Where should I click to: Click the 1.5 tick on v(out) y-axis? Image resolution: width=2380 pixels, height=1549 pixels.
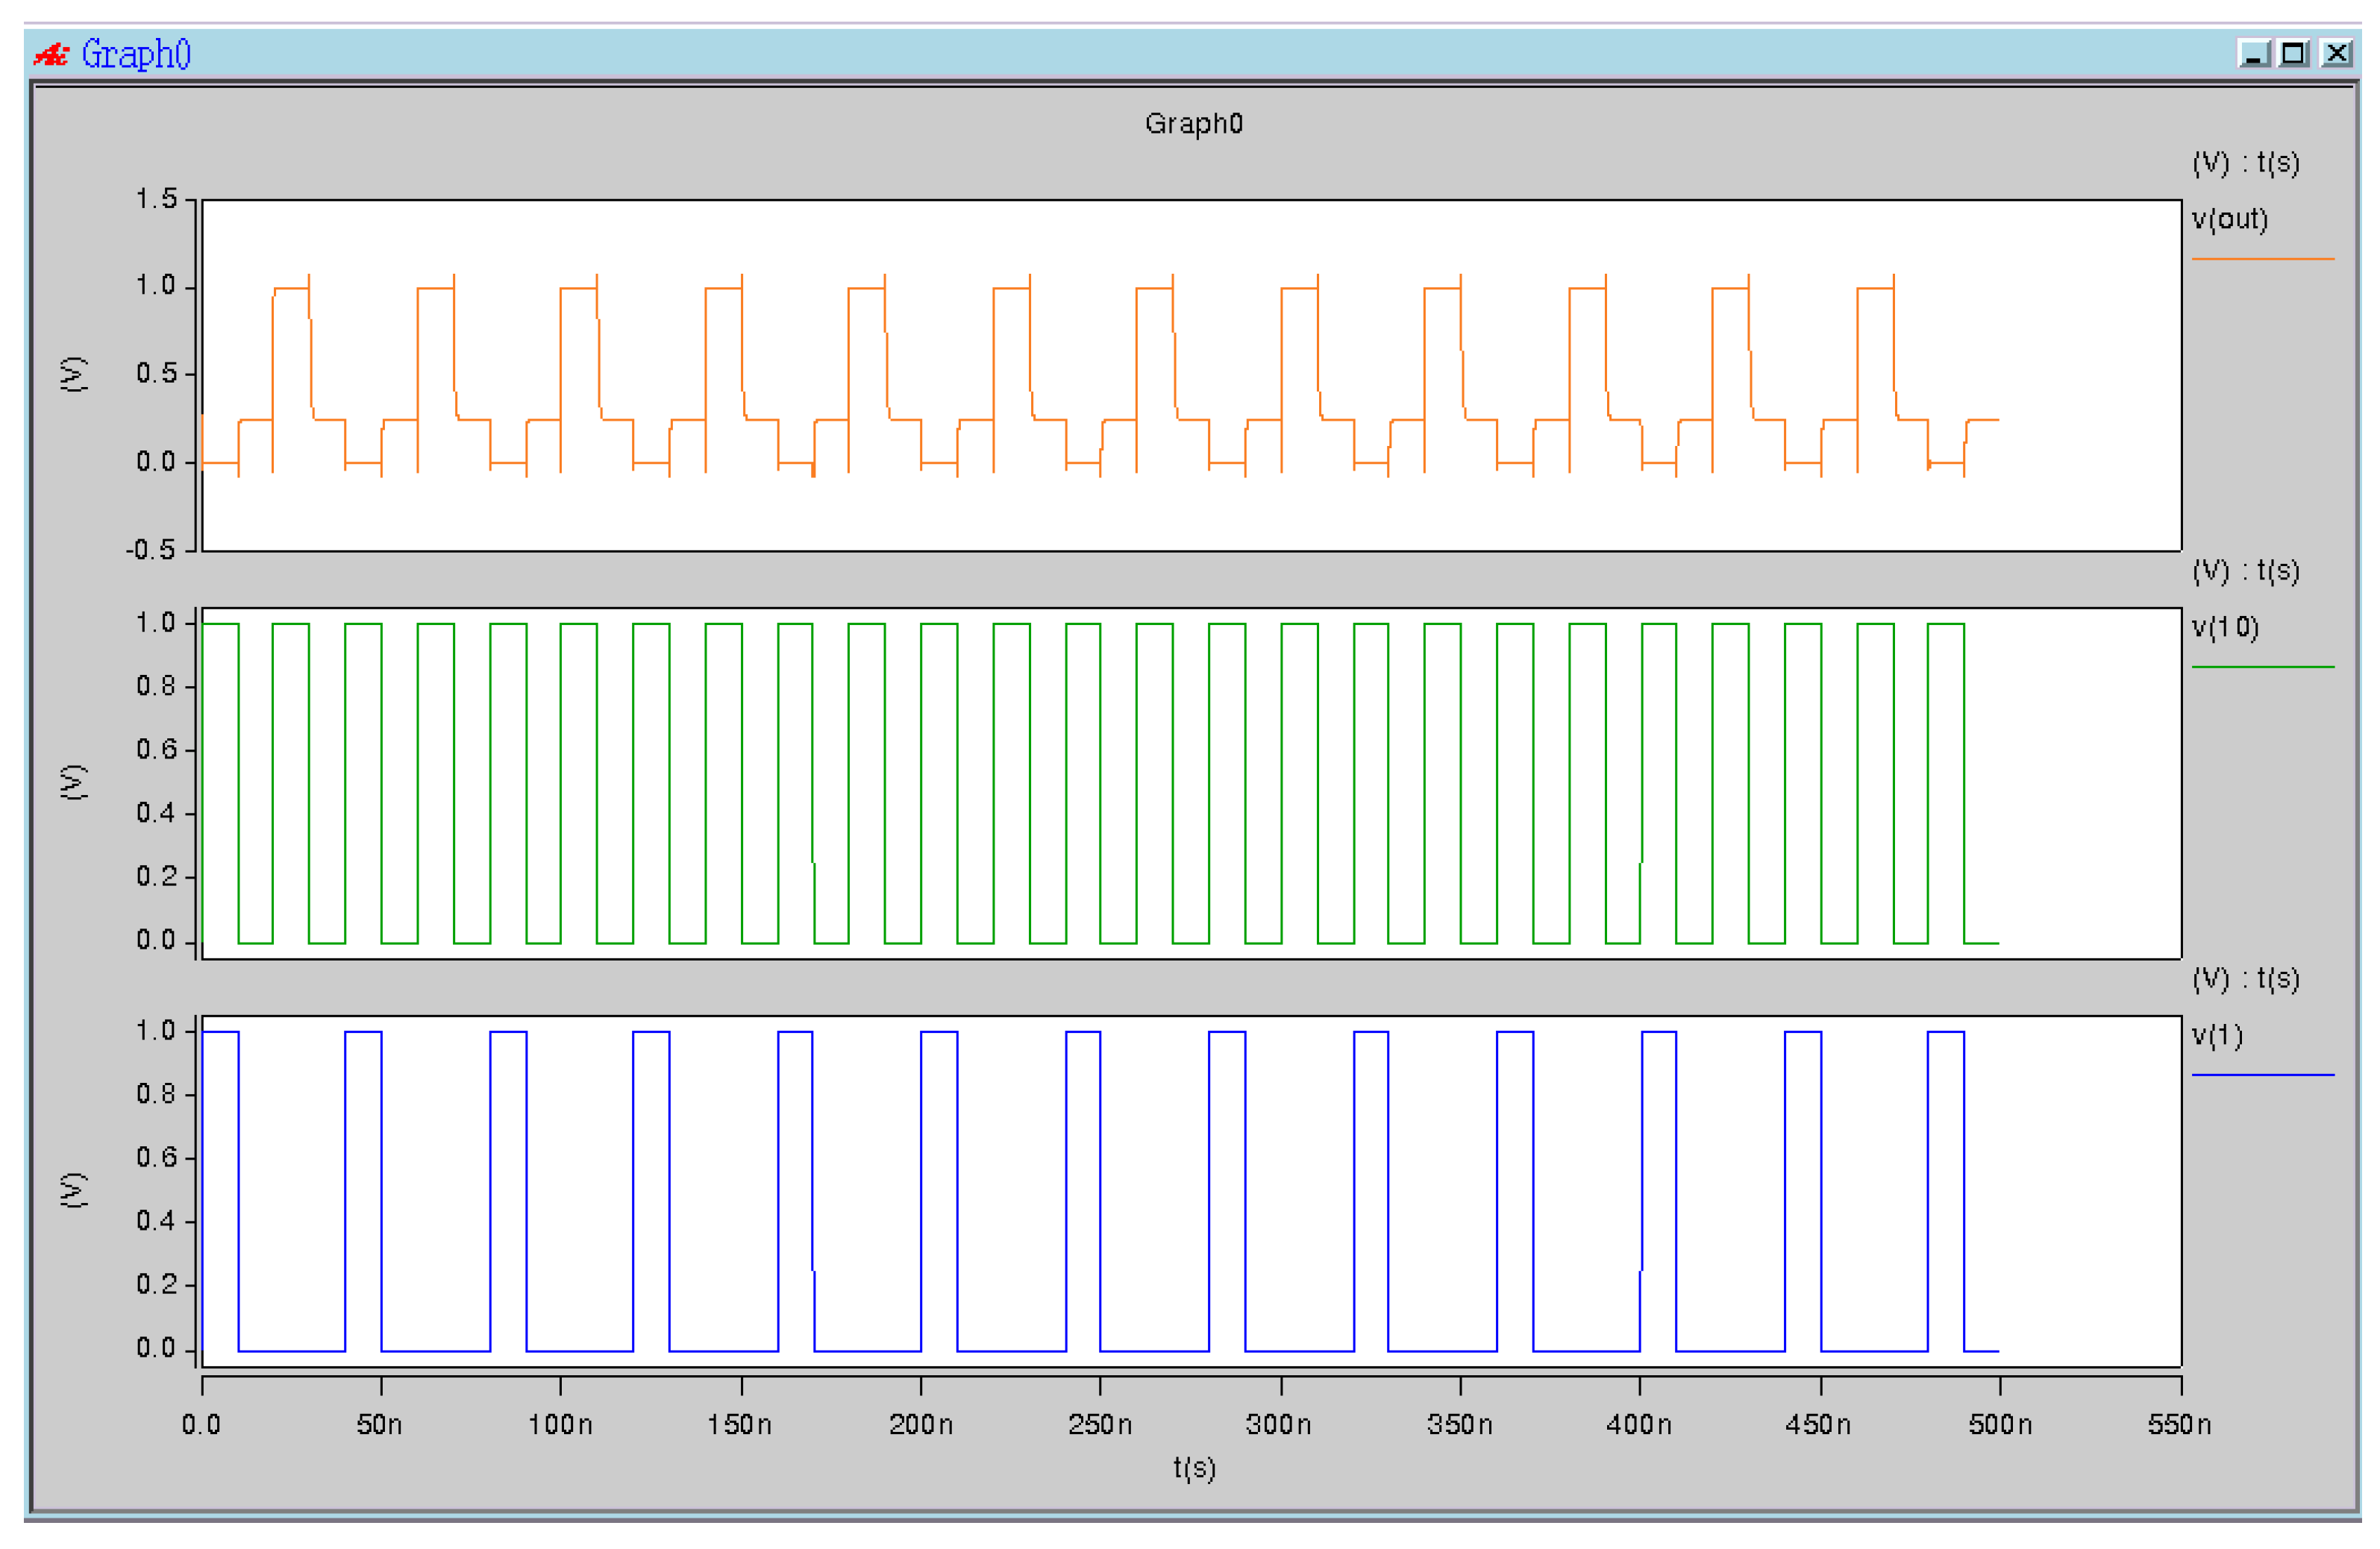[157, 199]
